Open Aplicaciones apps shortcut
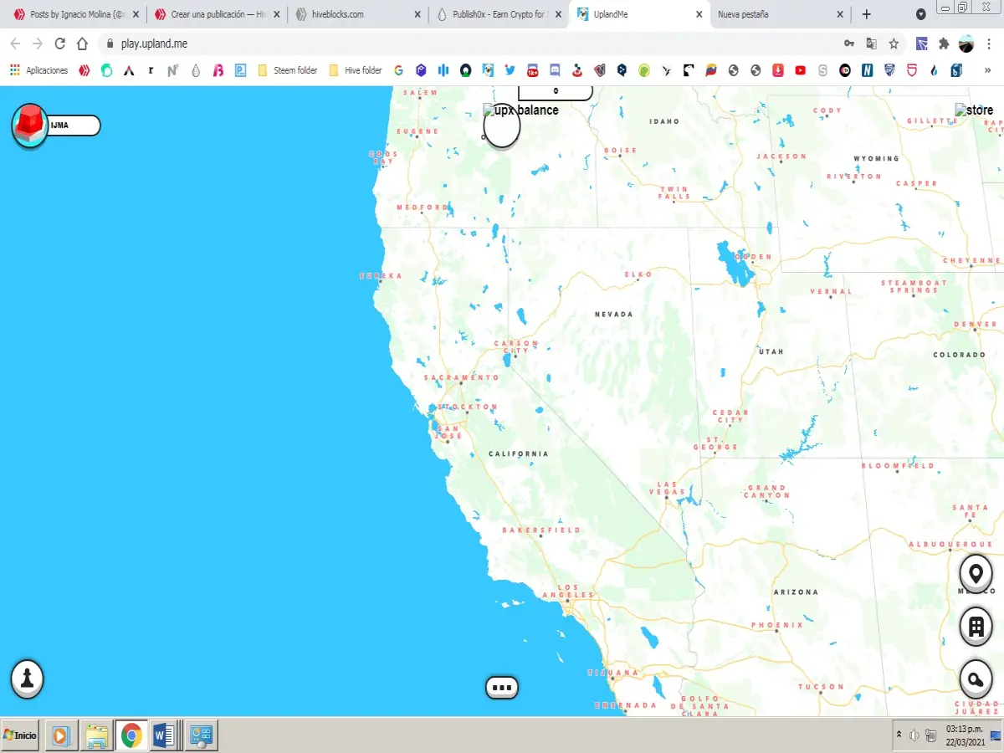Screen dimensions: 1004x753 pyautogui.click(x=38, y=70)
